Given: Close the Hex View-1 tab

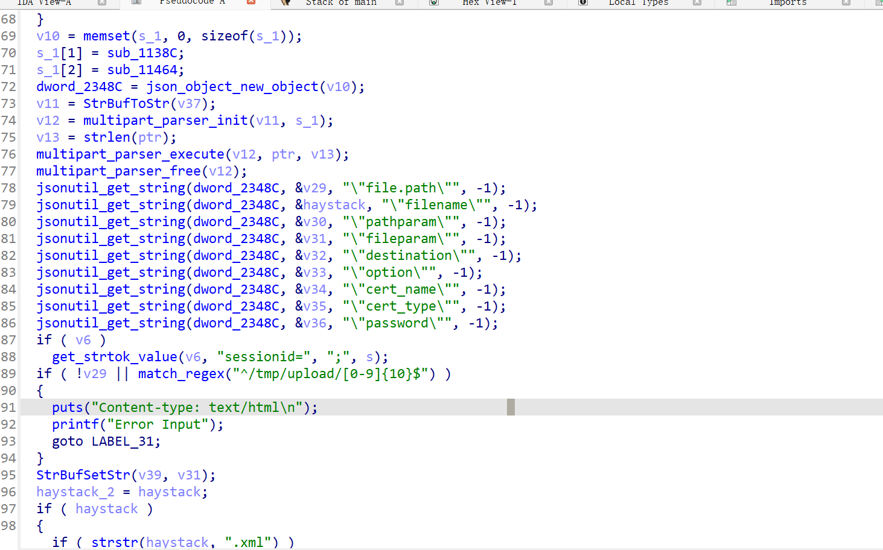Looking at the screenshot, I should pos(549,2).
